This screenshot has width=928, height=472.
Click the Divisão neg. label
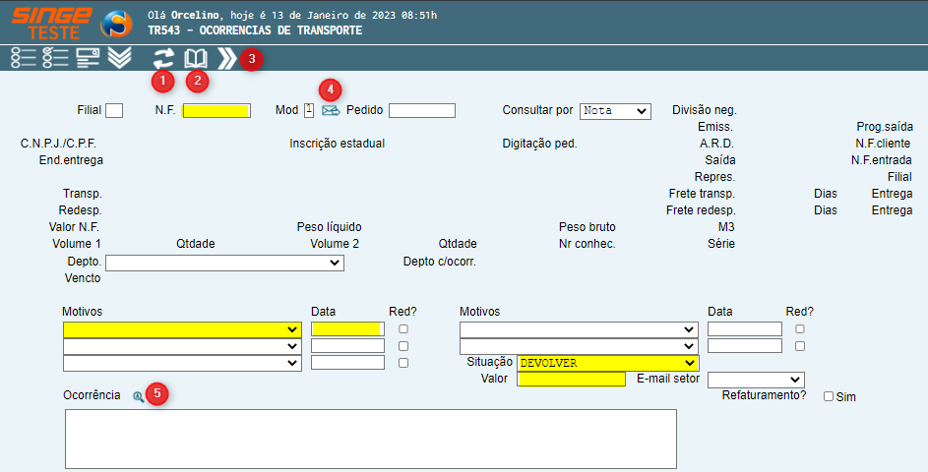click(705, 110)
